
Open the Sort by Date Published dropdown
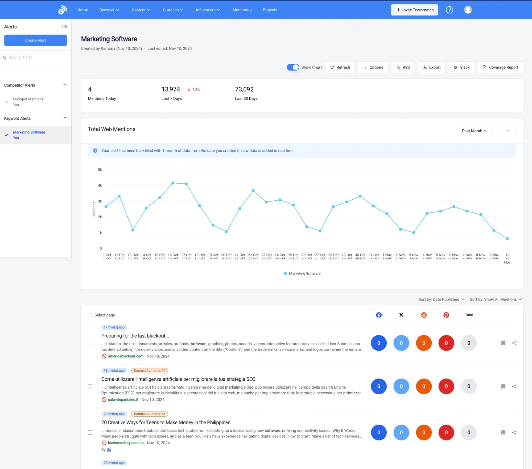click(x=442, y=299)
